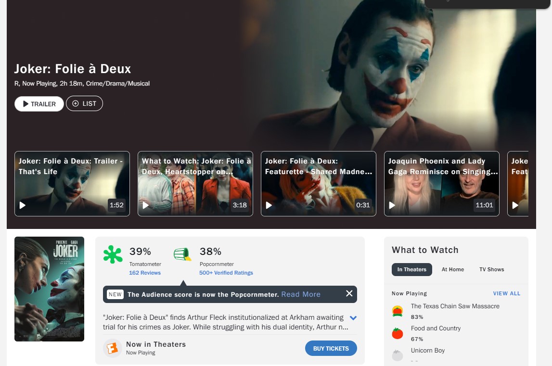Add movie to list with LIST button

(x=85, y=103)
